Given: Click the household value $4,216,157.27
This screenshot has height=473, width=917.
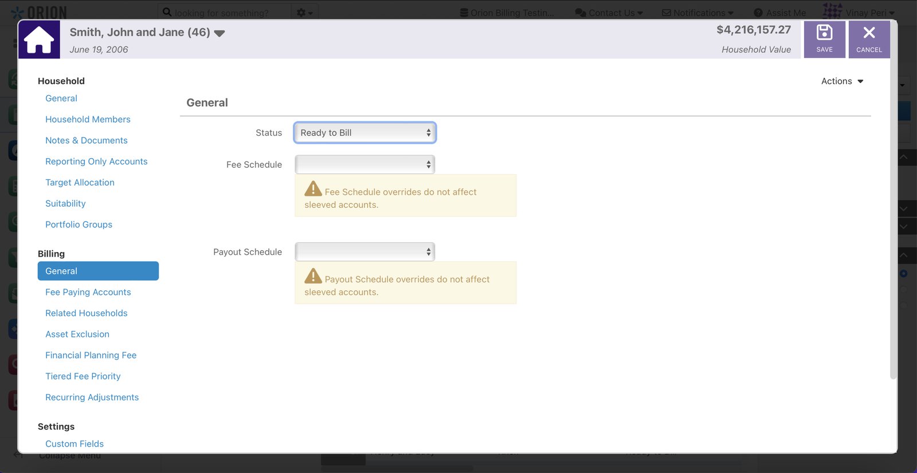Looking at the screenshot, I should pos(753,30).
